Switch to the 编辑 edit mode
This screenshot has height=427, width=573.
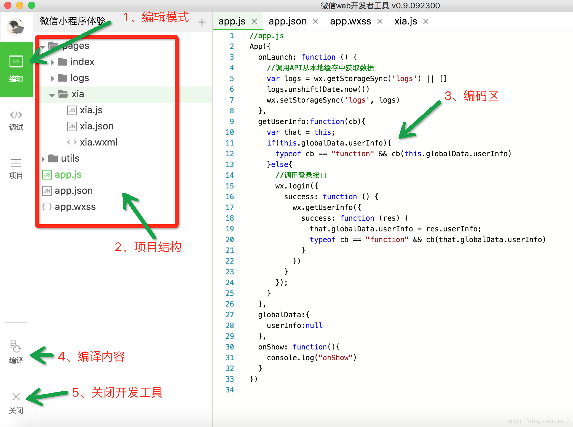point(16,69)
